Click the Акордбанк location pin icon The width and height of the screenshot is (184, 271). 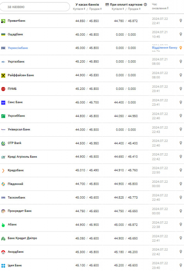click(181, 252)
